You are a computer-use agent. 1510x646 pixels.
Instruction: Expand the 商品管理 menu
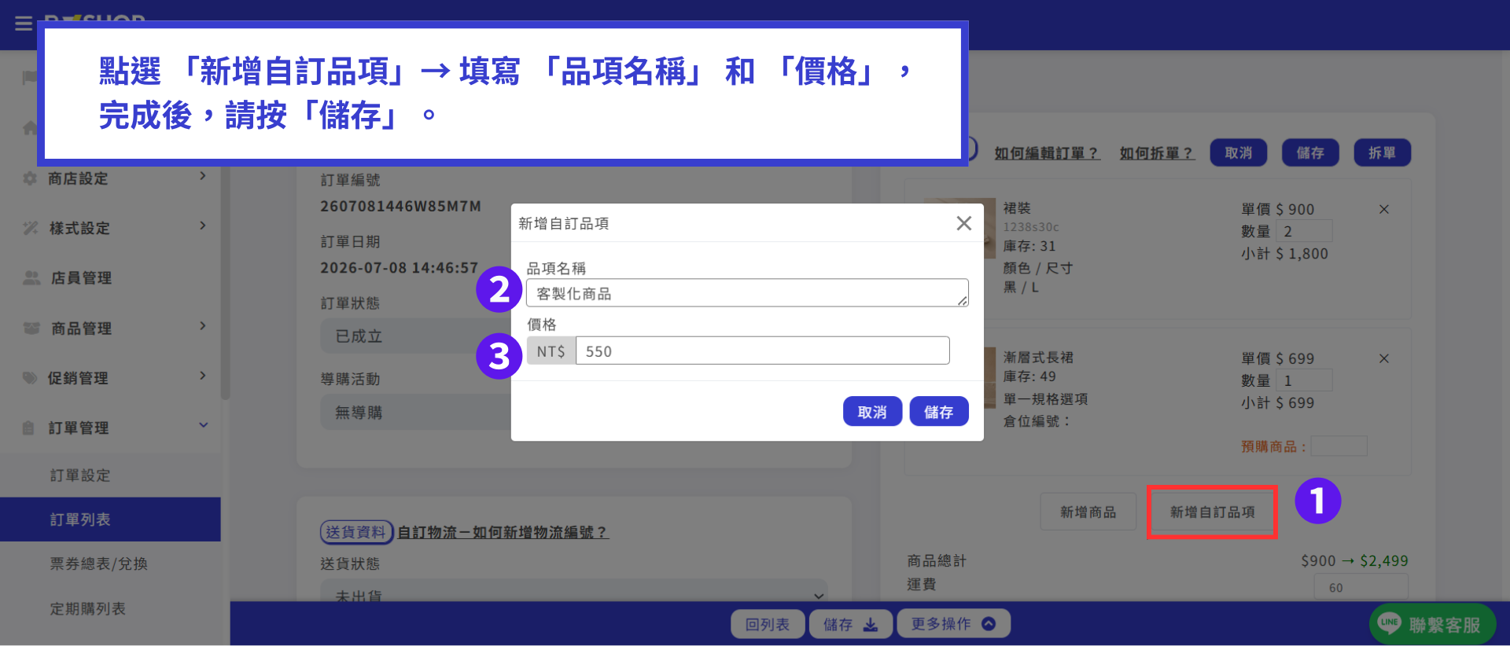pos(110,328)
